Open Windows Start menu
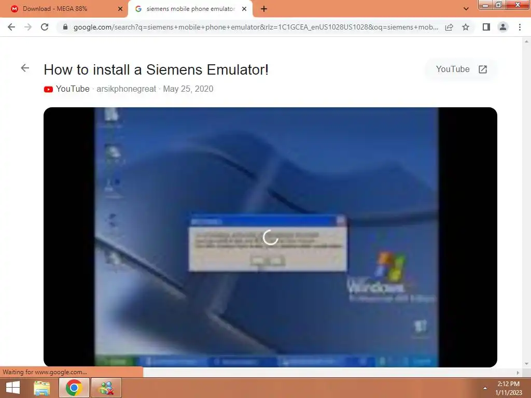This screenshot has width=531, height=398. coord(13,388)
